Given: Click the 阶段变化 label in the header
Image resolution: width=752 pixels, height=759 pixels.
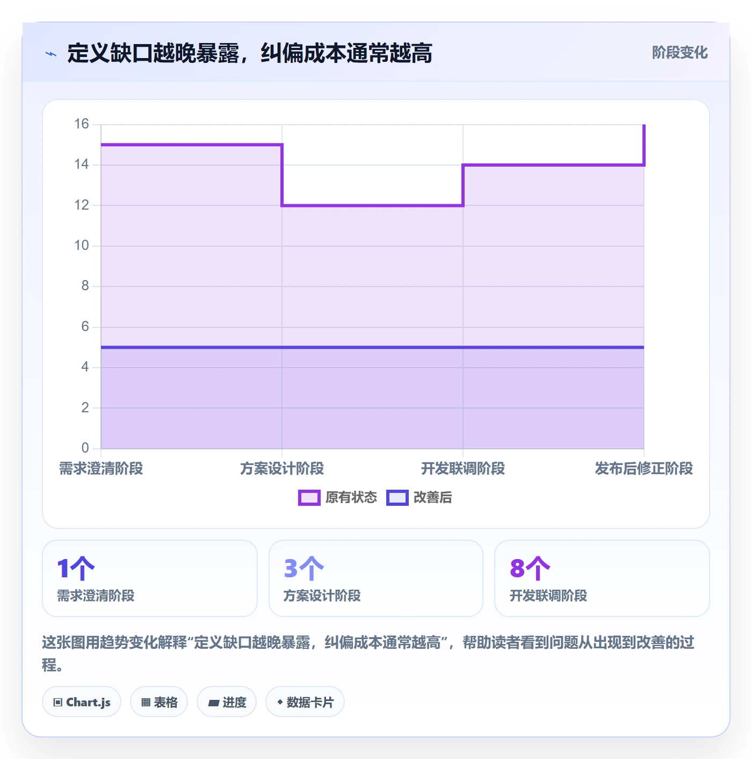Looking at the screenshot, I should point(679,53).
